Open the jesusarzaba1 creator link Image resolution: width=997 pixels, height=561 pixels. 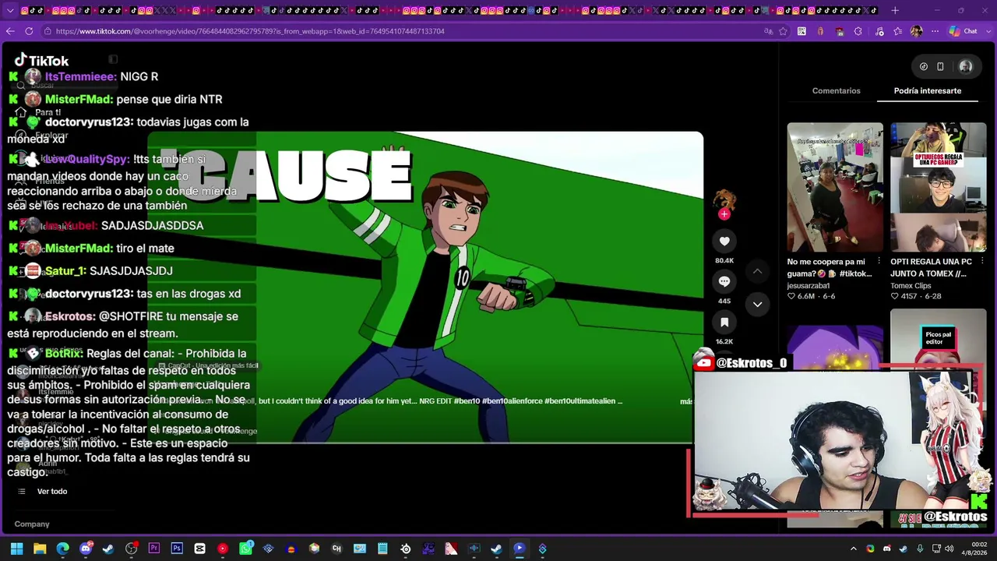point(809,286)
